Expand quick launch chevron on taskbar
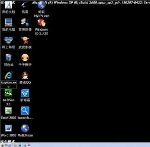Image resolution: width=150 pixels, height=147 pixels. (x=29, y=145)
